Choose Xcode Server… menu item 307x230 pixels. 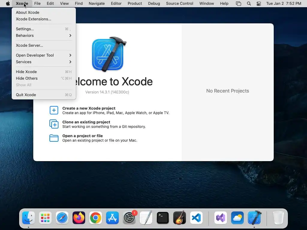click(x=44, y=46)
